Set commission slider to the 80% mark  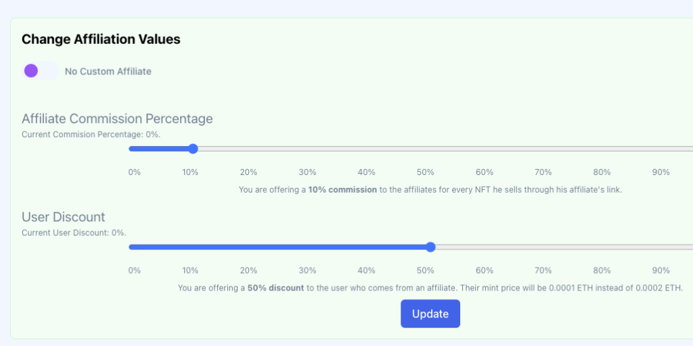(x=608, y=149)
